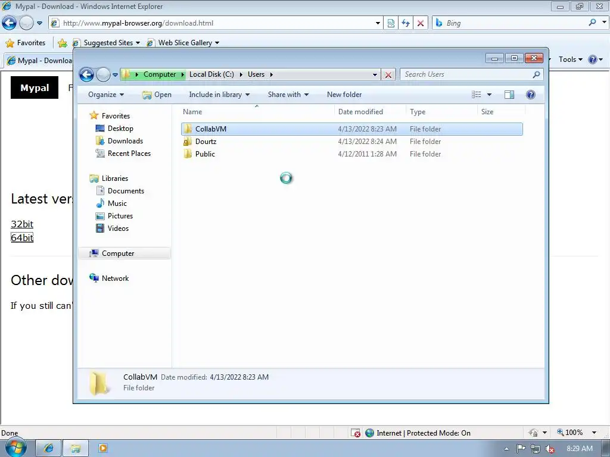Stop loading with Explorer's red X button

click(388, 74)
